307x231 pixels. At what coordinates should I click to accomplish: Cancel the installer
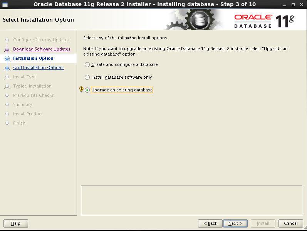pos(291,223)
